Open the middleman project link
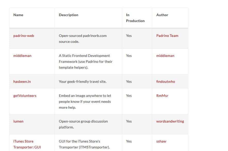 click(22, 56)
